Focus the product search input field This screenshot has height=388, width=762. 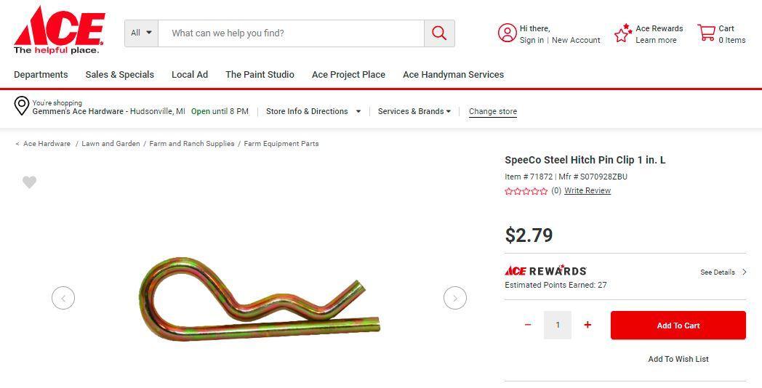click(291, 33)
